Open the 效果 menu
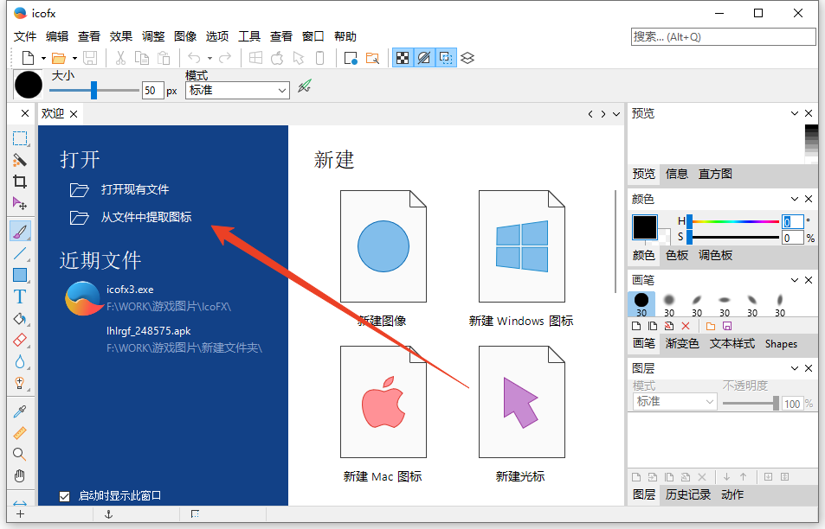The height and width of the screenshot is (529, 825). click(121, 36)
